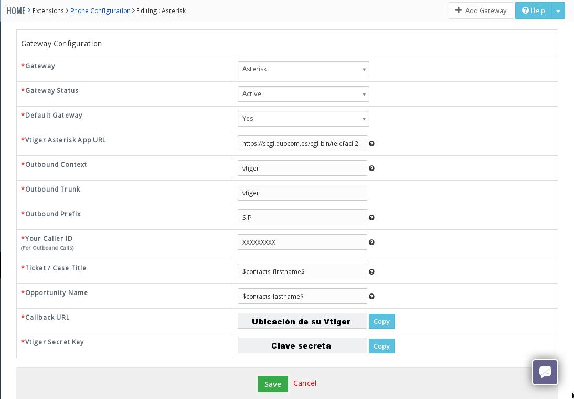The image size is (574, 399).
Task: Expand the Gateway Status dropdown
Action: click(x=303, y=94)
